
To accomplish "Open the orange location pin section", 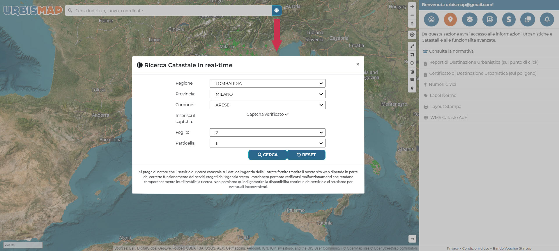I will tap(450, 19).
